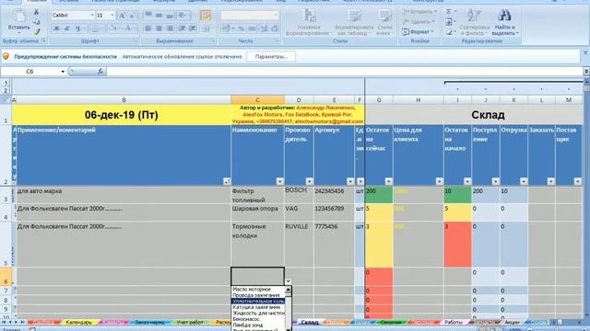Open filter dropdown of Артикул column
Screen dimensions: 590x331
[x=350, y=182]
